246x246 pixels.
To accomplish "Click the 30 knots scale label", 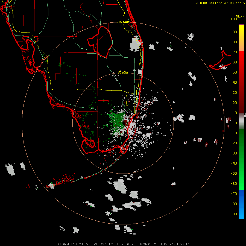I will 235,93.
